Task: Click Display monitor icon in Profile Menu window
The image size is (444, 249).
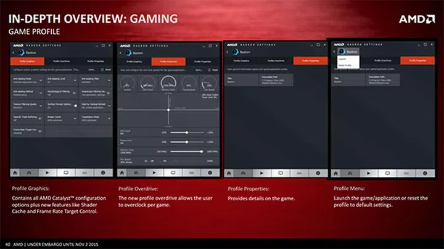Action: pos(387,173)
